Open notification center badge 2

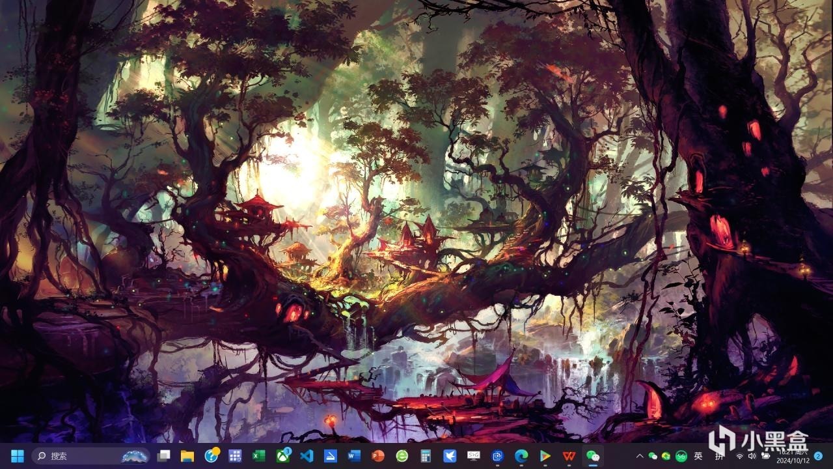point(818,456)
